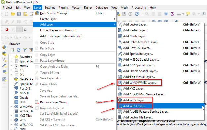Click the gear-like Toolbox icon in toolbar
The image size is (207, 130).
[x=166, y=14]
